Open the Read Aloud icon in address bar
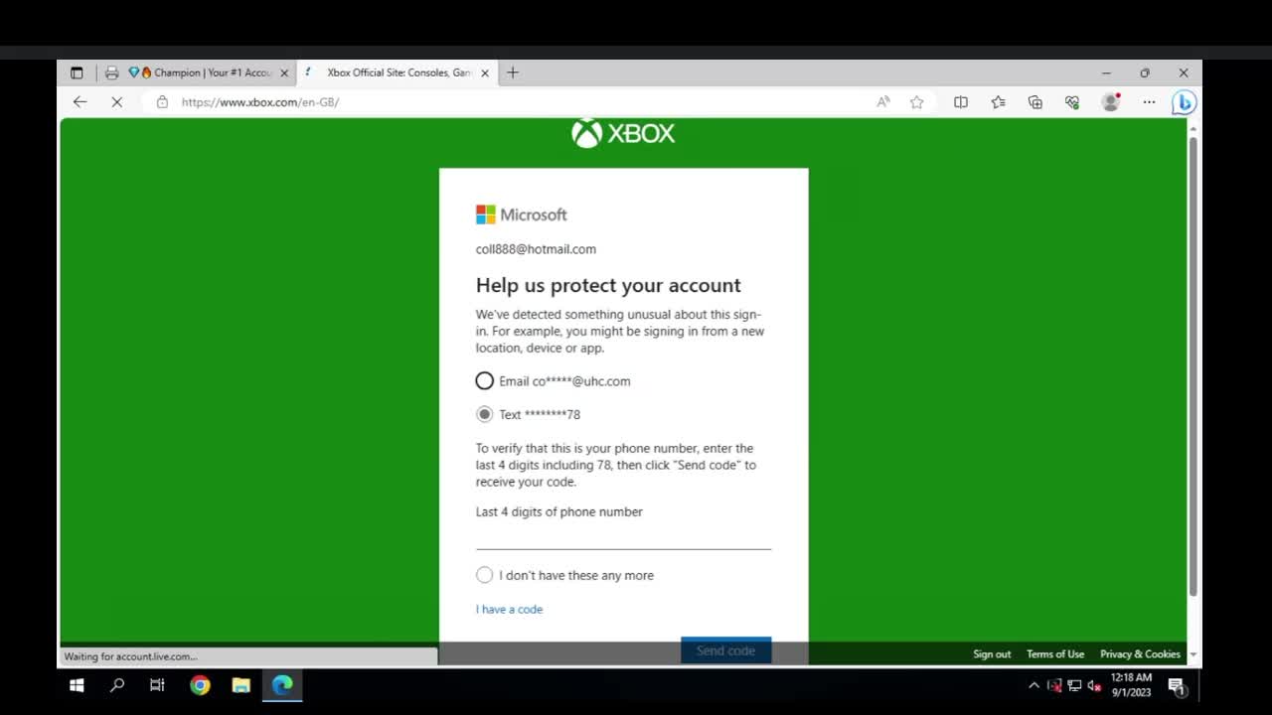The height and width of the screenshot is (715, 1272). coord(882,102)
